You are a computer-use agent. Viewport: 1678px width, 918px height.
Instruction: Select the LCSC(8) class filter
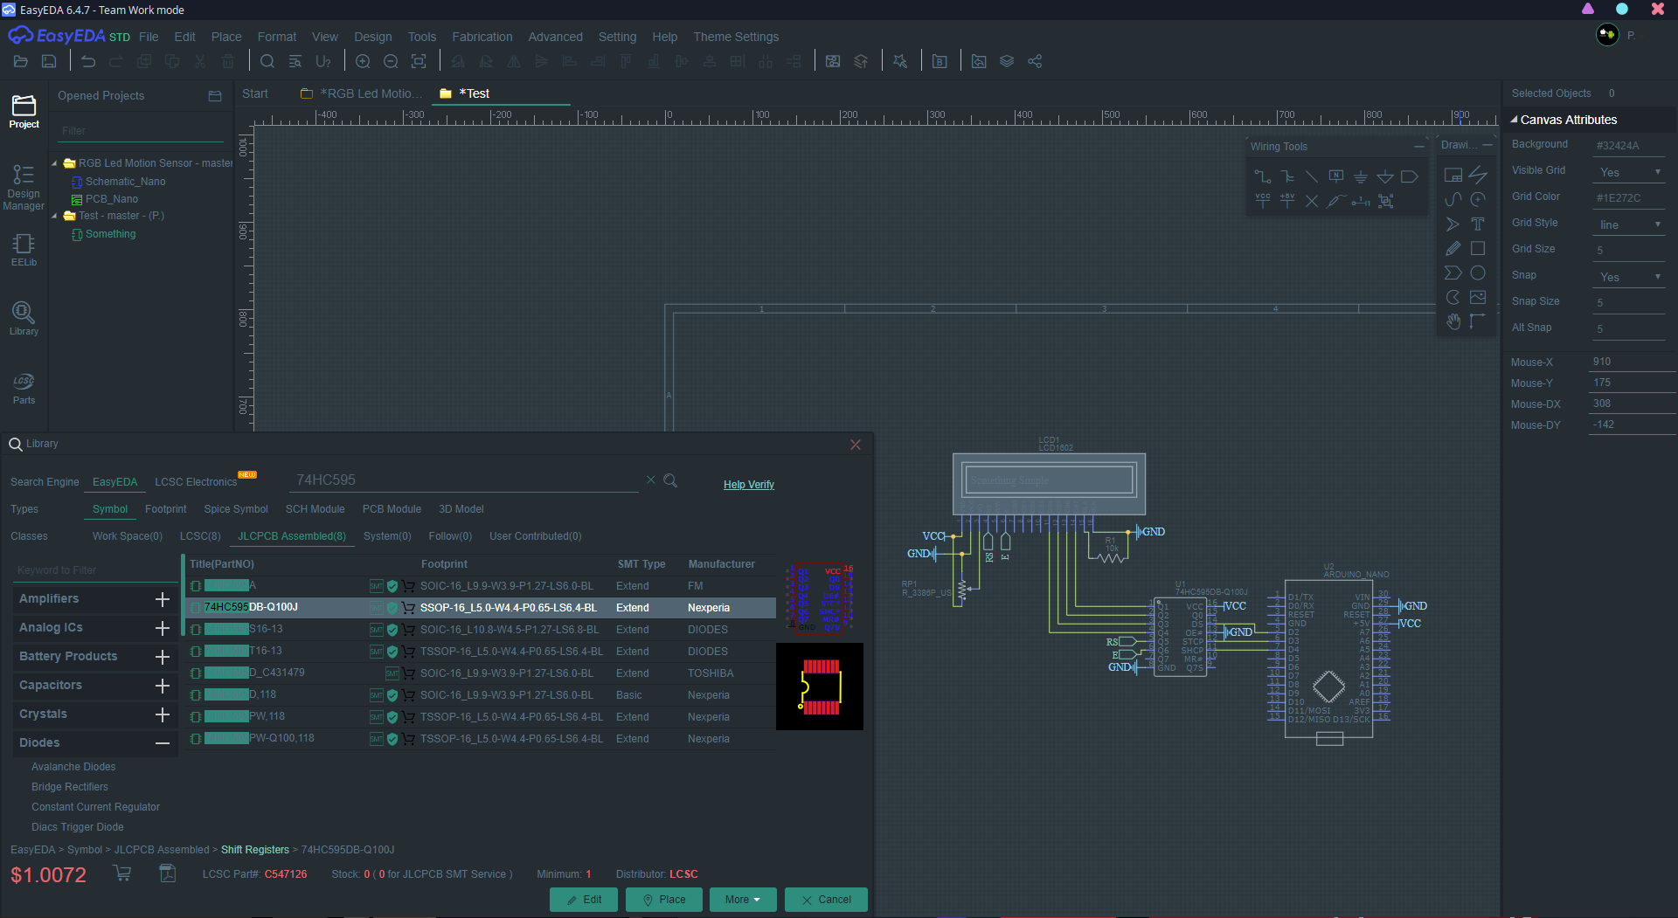200,536
